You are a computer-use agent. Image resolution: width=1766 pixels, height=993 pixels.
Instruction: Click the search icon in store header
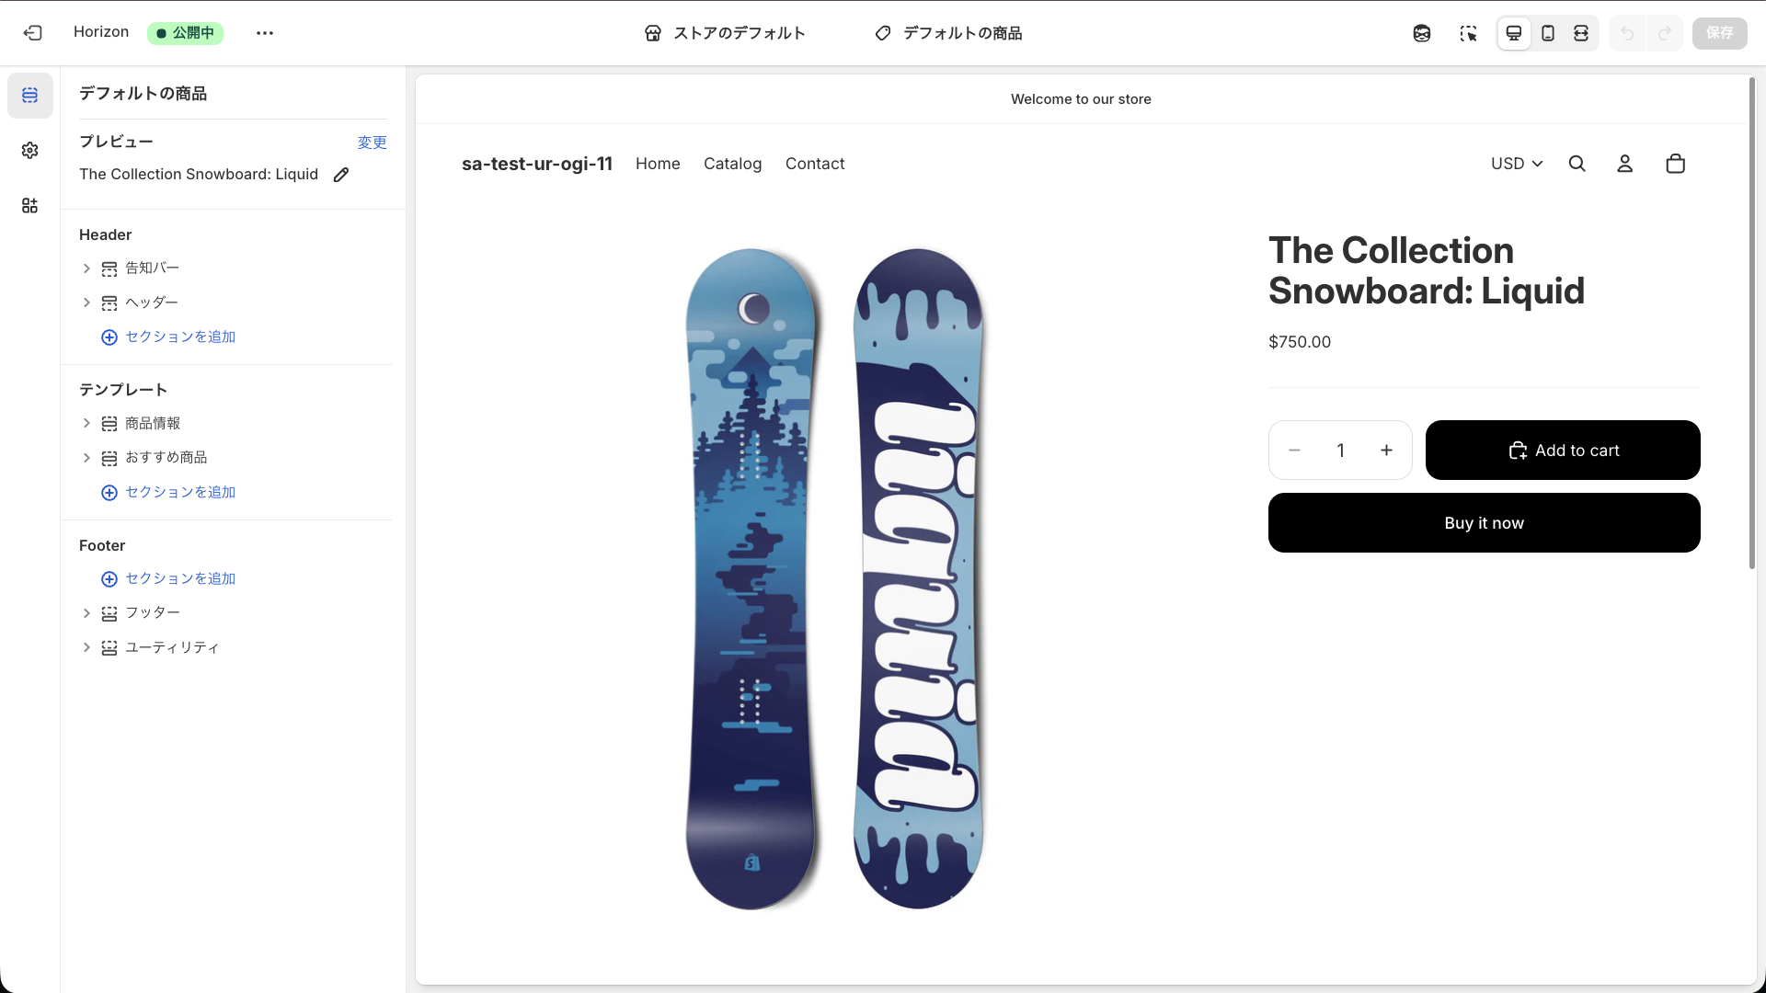pos(1577,164)
